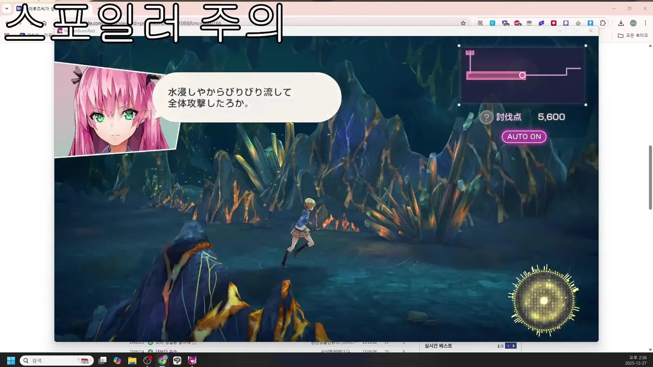
Task: Open the pink game icon on the taskbar
Action: click(192, 360)
